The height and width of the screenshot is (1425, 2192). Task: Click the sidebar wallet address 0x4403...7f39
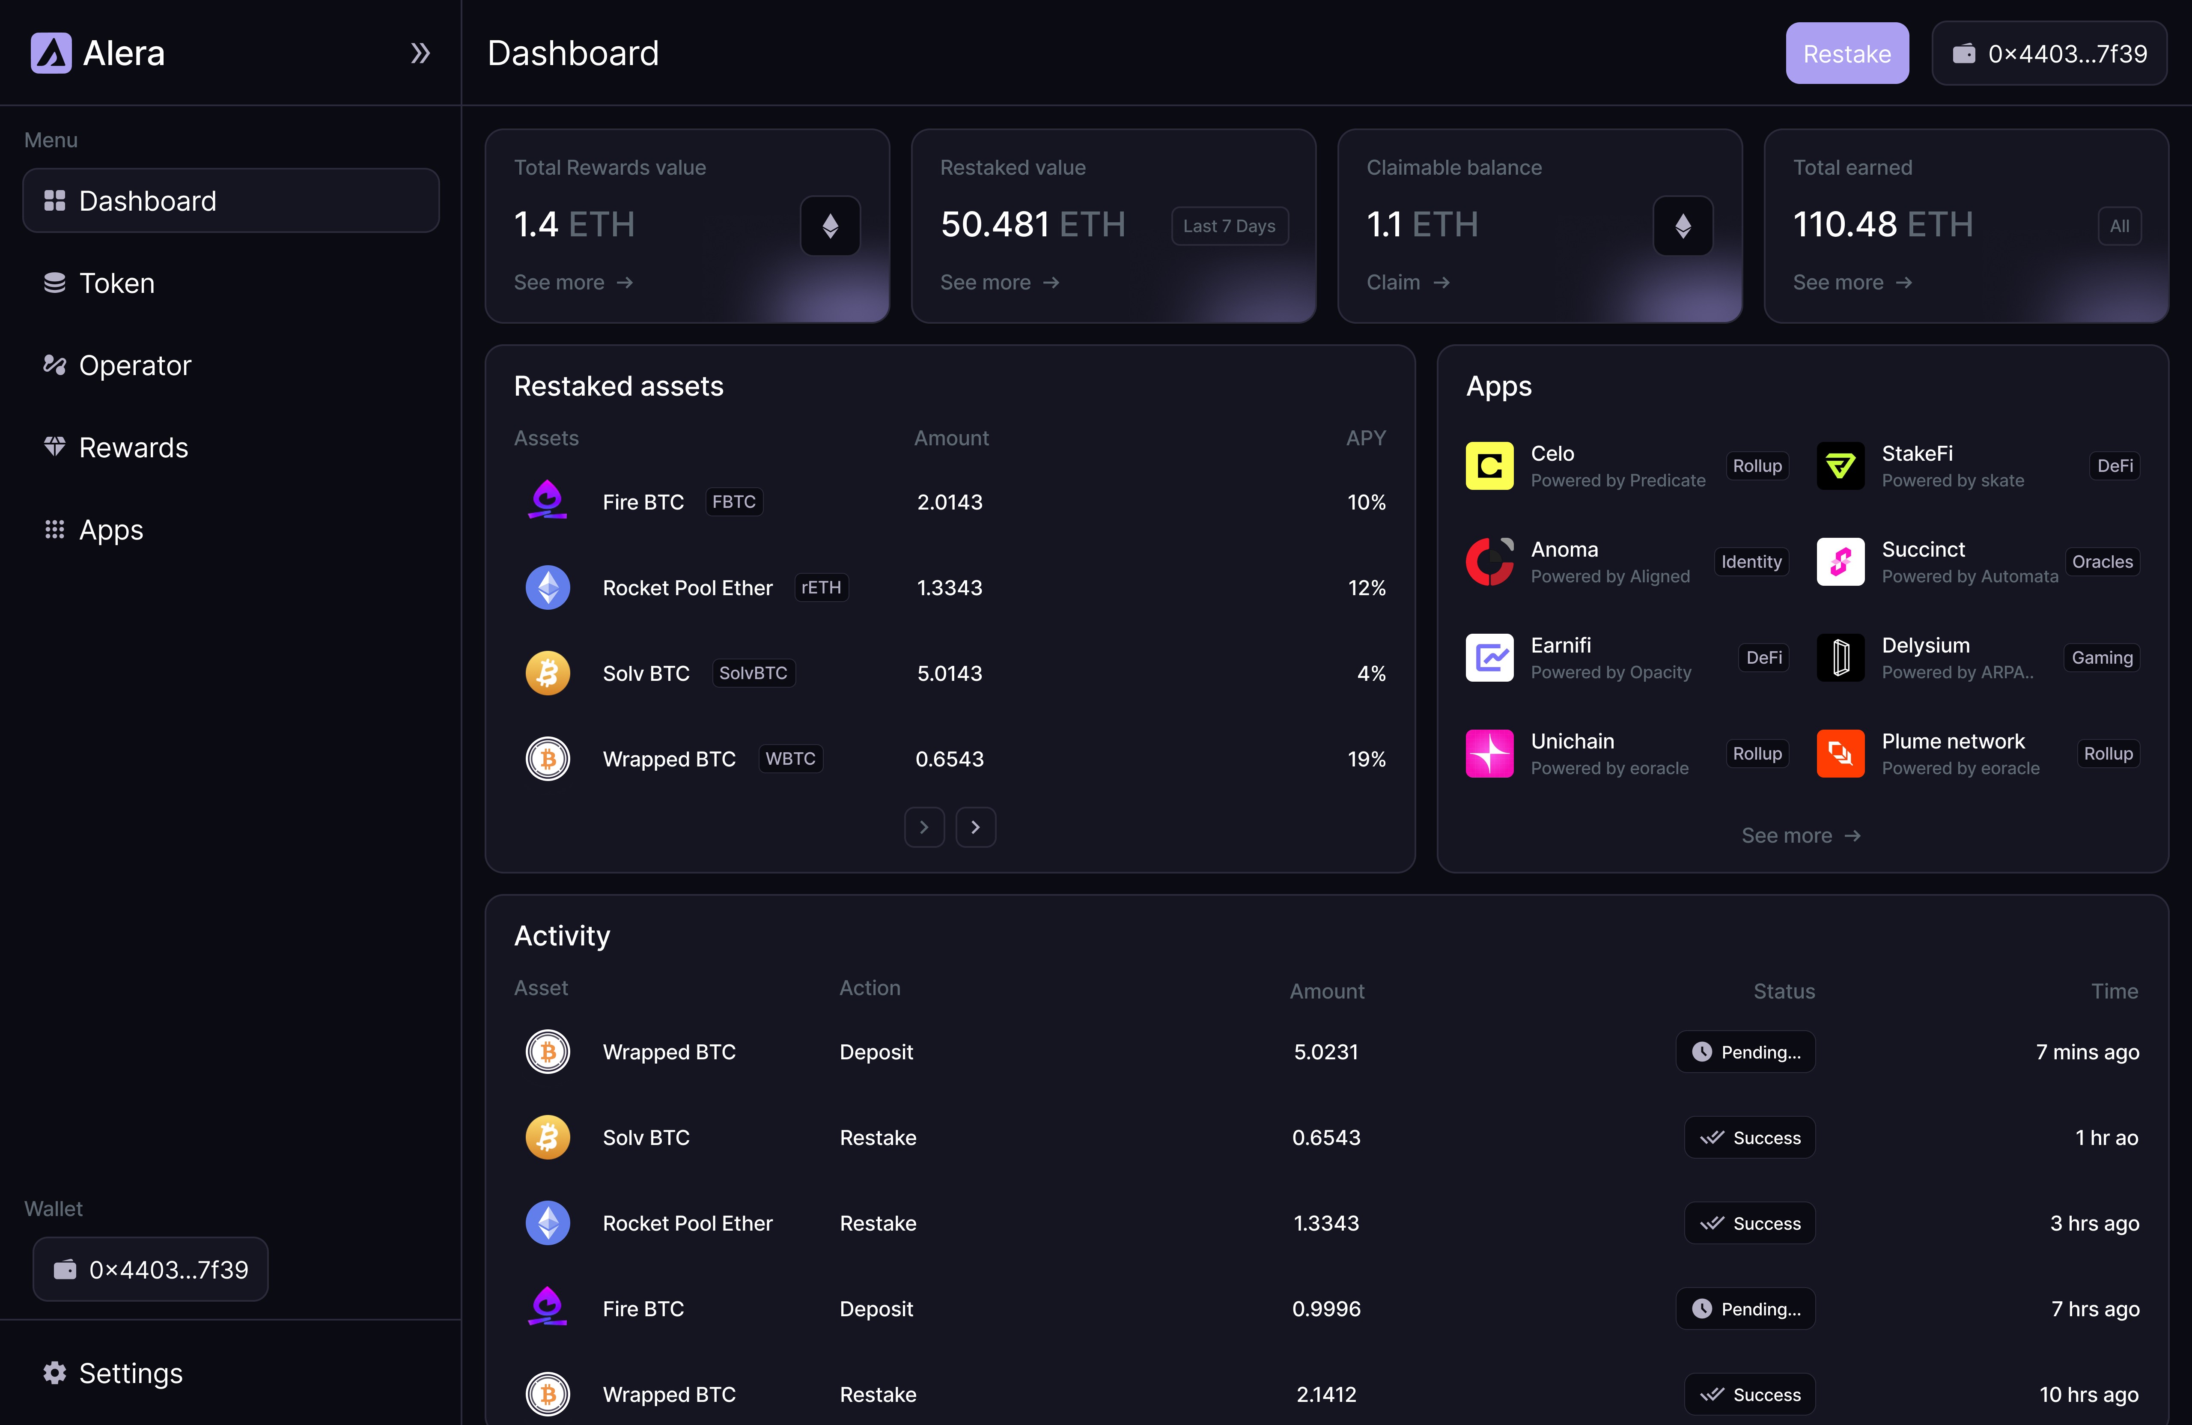(151, 1269)
